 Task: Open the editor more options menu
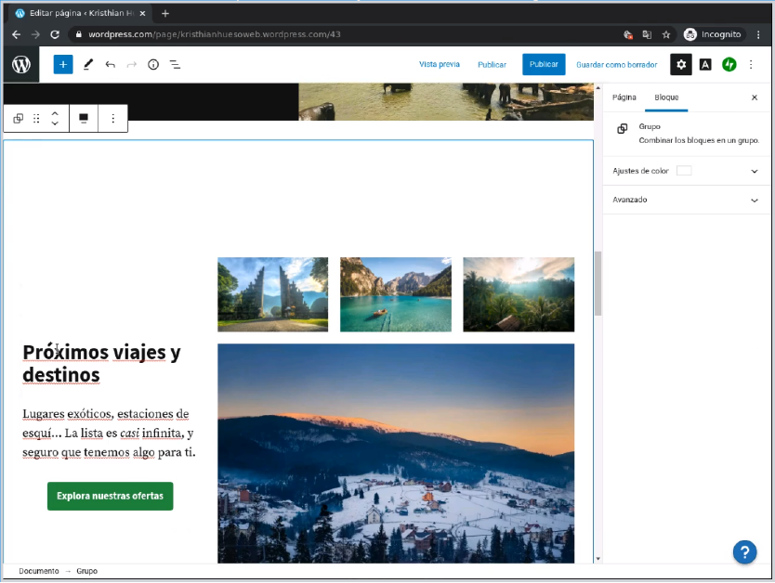coord(751,65)
